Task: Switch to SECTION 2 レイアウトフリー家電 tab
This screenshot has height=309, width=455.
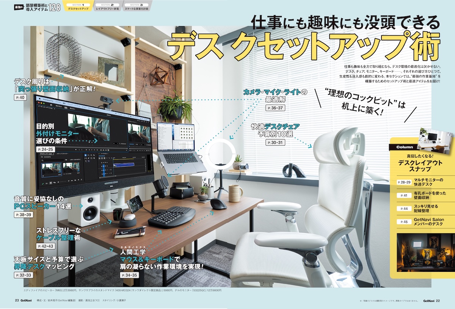Action: (108, 6)
